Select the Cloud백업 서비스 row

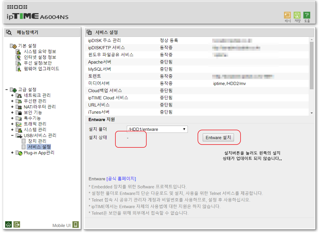pyautogui.click(x=197, y=91)
